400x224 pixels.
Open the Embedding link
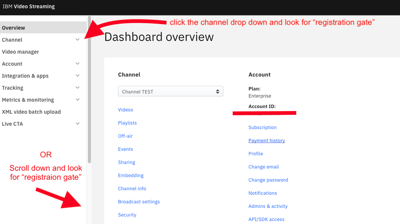click(131, 175)
